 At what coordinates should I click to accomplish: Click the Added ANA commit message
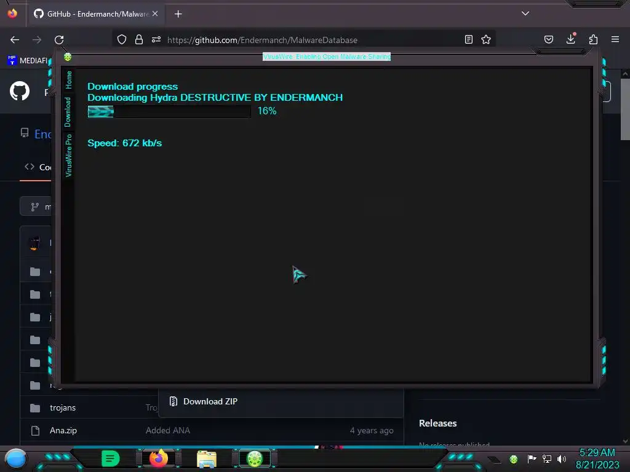pos(168,430)
